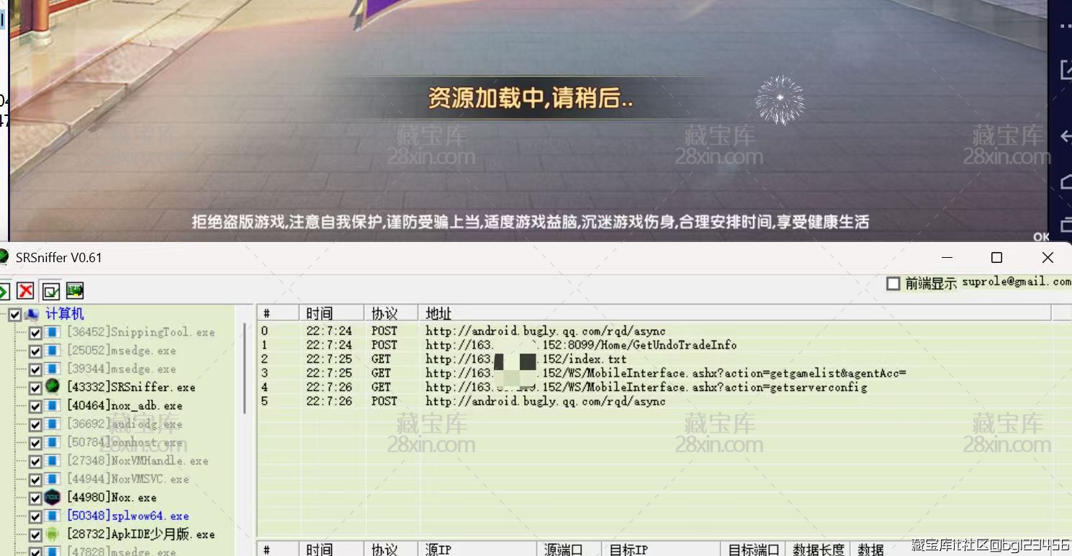Uncheck the [25052]msedge.exe checkbox
This screenshot has height=556, width=1072.
pyautogui.click(x=35, y=351)
